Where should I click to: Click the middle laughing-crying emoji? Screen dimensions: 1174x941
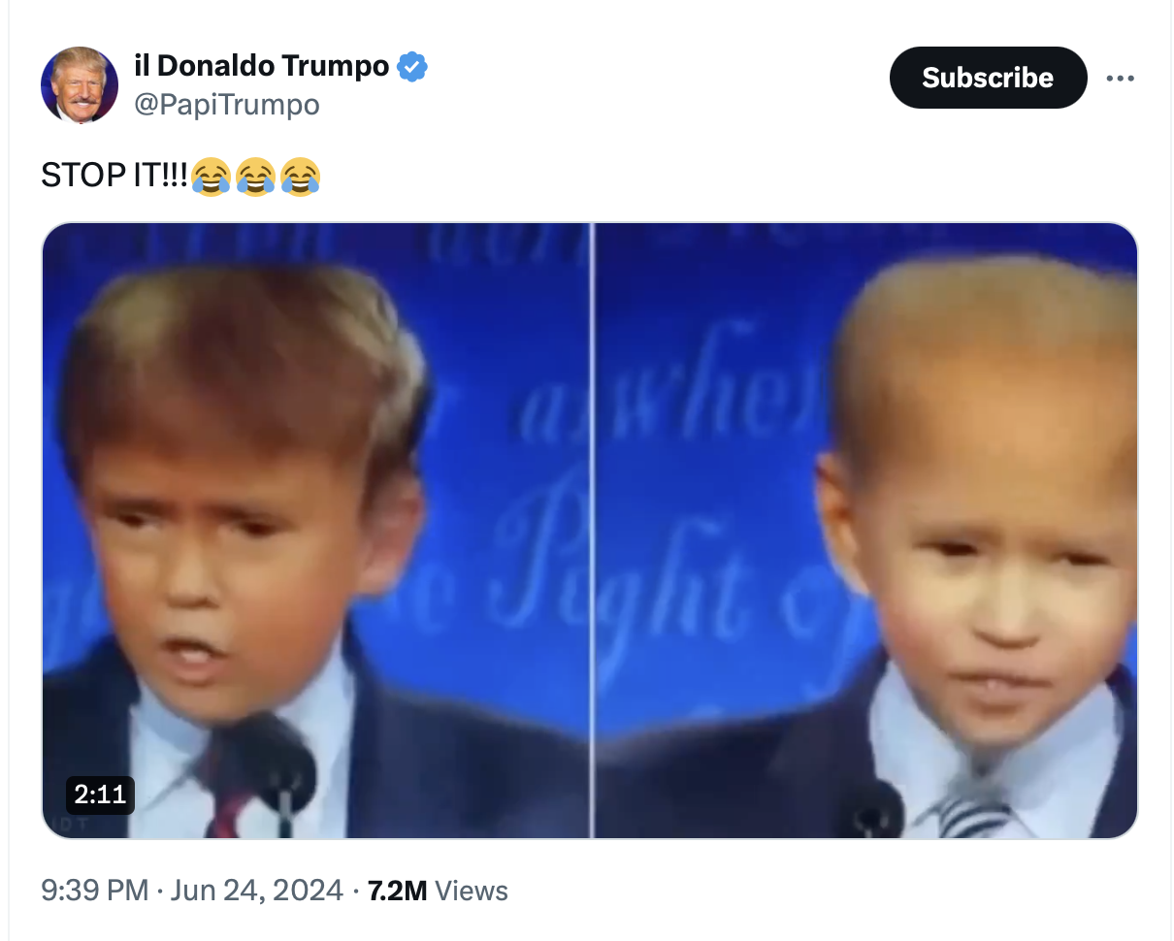point(255,177)
